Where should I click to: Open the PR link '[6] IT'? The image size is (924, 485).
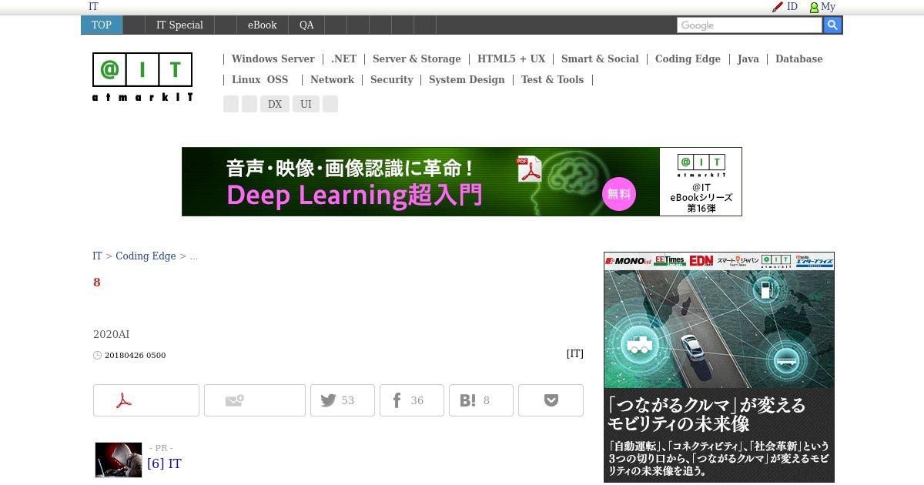point(164,464)
